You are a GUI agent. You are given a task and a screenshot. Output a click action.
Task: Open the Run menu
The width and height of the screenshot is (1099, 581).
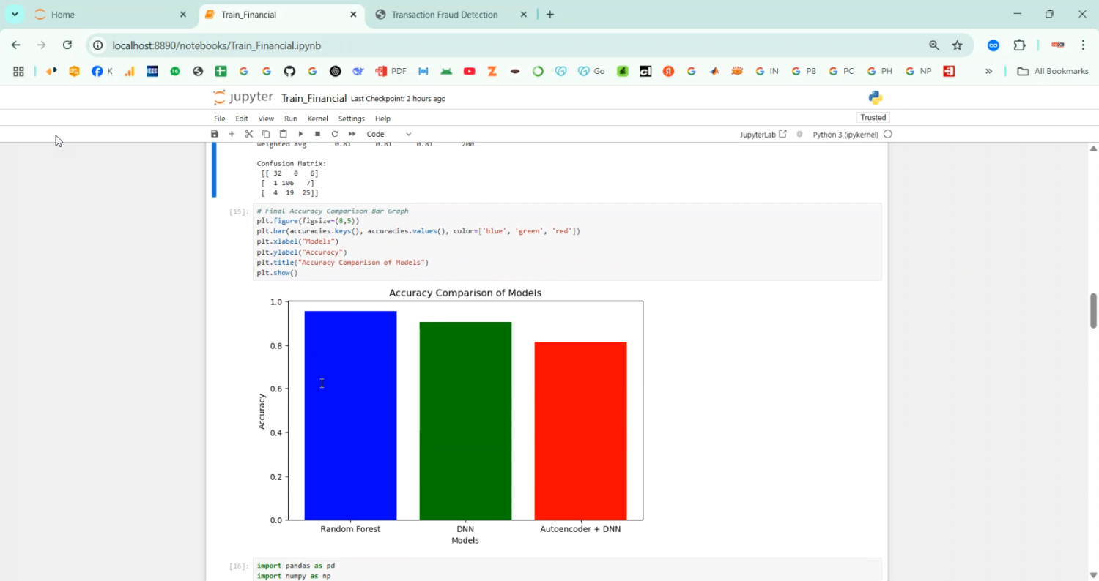pos(291,119)
